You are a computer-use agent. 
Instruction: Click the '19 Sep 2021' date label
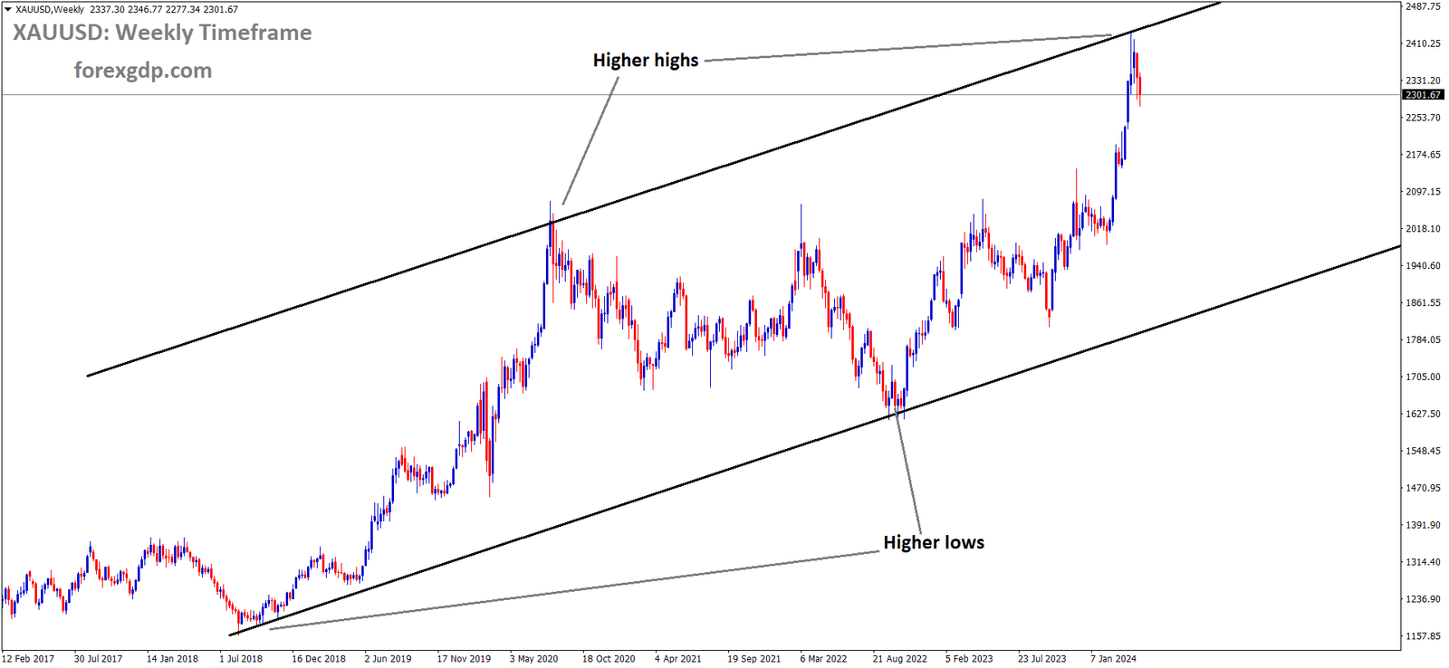click(753, 659)
